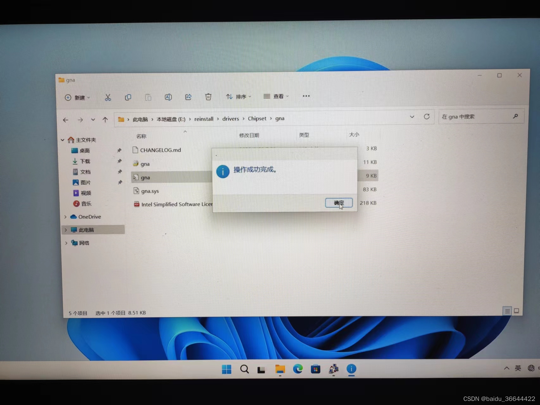540x405 pixels.
Task: Switch to details layout using status bar toggle
Action: tap(507, 311)
